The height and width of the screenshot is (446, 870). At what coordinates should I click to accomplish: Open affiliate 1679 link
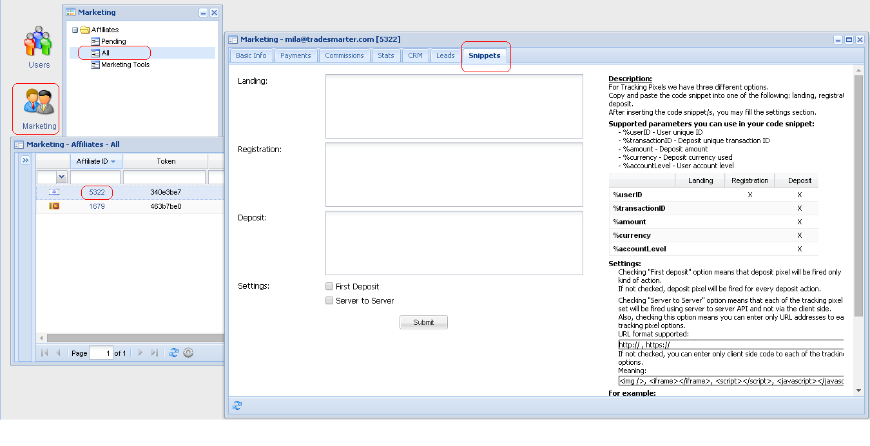[97, 206]
